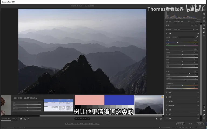Select the Hand tool
Screen dimensions: 207x129
point(204,110)
